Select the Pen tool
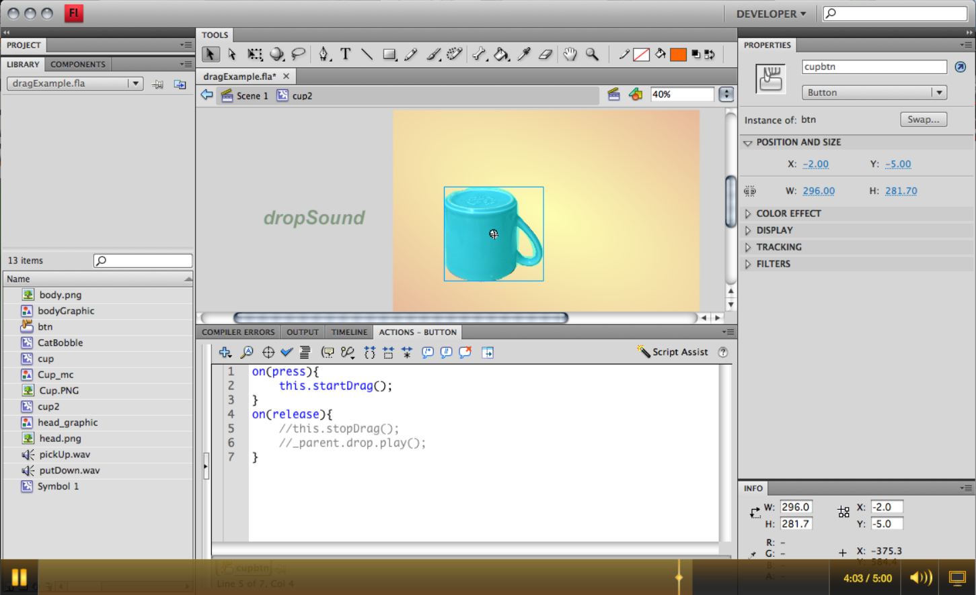 pyautogui.click(x=324, y=54)
